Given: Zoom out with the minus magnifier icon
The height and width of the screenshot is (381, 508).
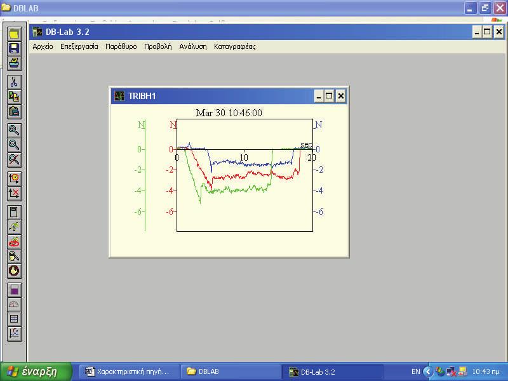Looking at the screenshot, I should [14, 145].
